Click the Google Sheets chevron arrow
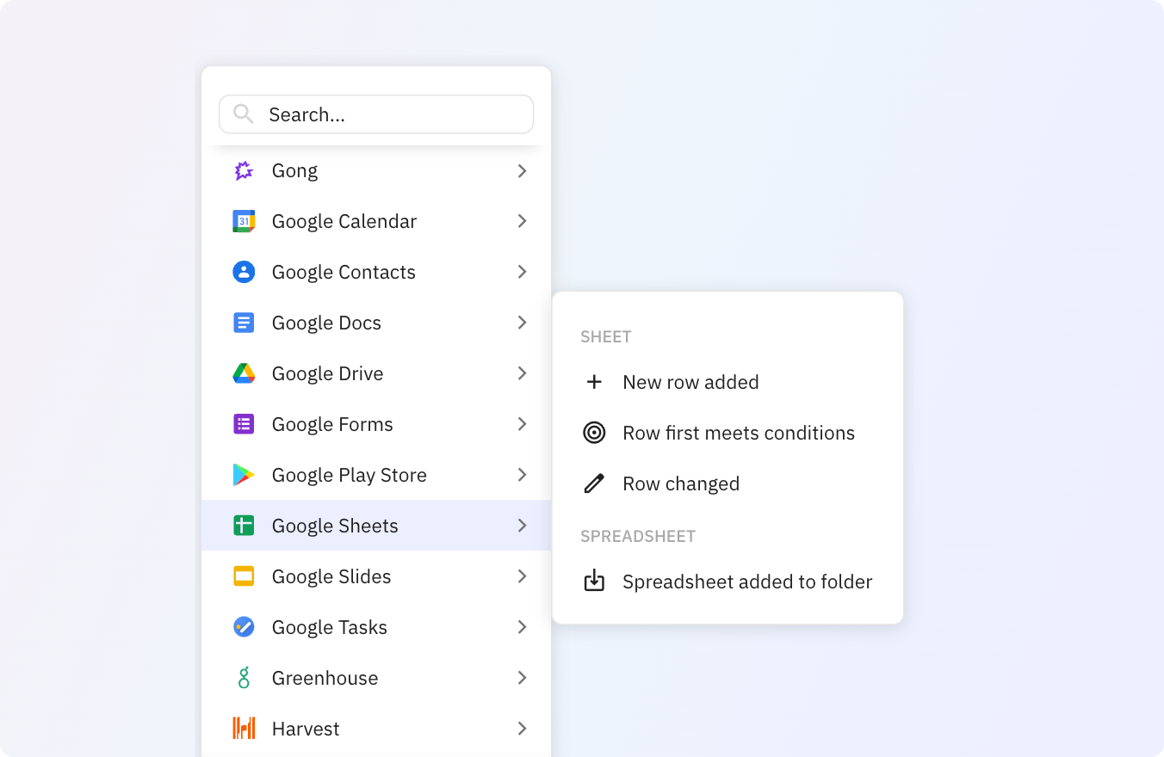The width and height of the screenshot is (1164, 757). tap(522, 526)
